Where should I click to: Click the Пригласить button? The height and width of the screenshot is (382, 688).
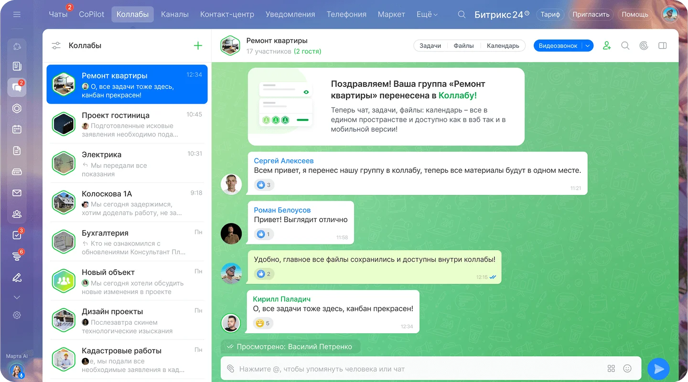tap(591, 14)
